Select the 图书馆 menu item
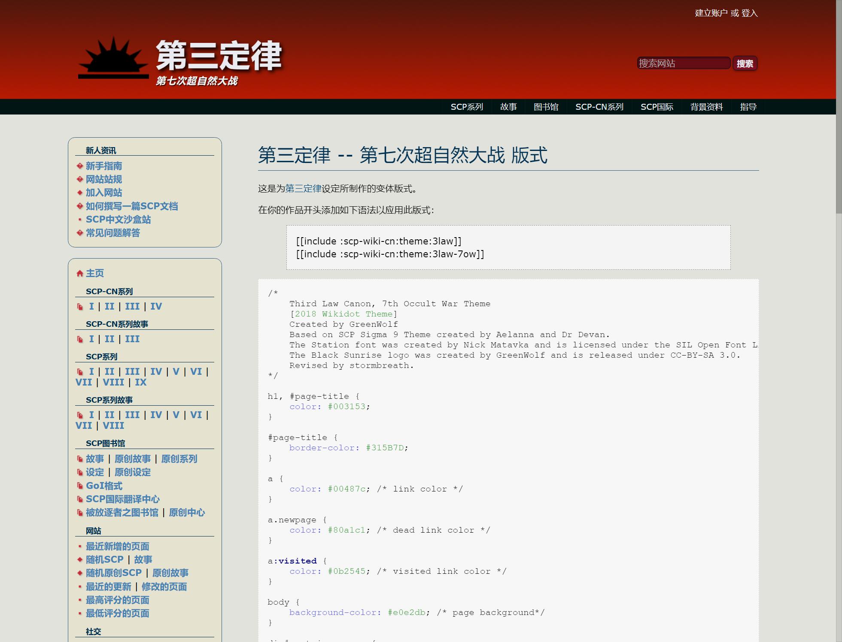This screenshot has width=842, height=642. coord(546,107)
